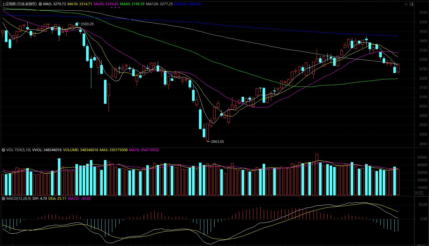Open the dropdown arrow next to 上证指数 title
This screenshot has height=246, width=429.
40,4
